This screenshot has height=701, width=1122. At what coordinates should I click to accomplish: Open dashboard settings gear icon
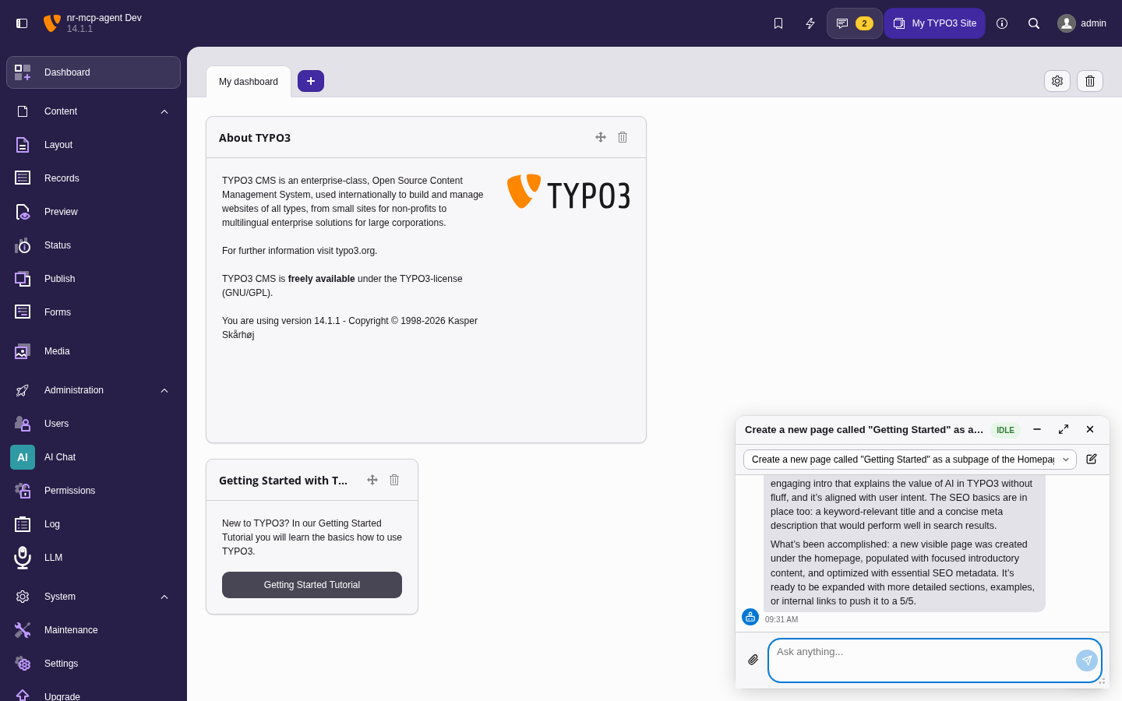tap(1057, 81)
